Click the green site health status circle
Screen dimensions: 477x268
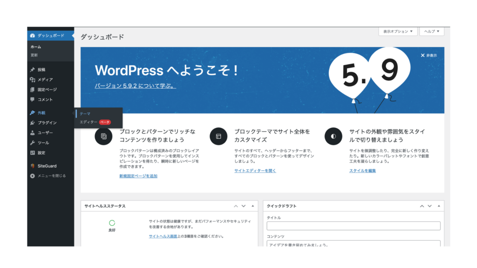(x=112, y=223)
